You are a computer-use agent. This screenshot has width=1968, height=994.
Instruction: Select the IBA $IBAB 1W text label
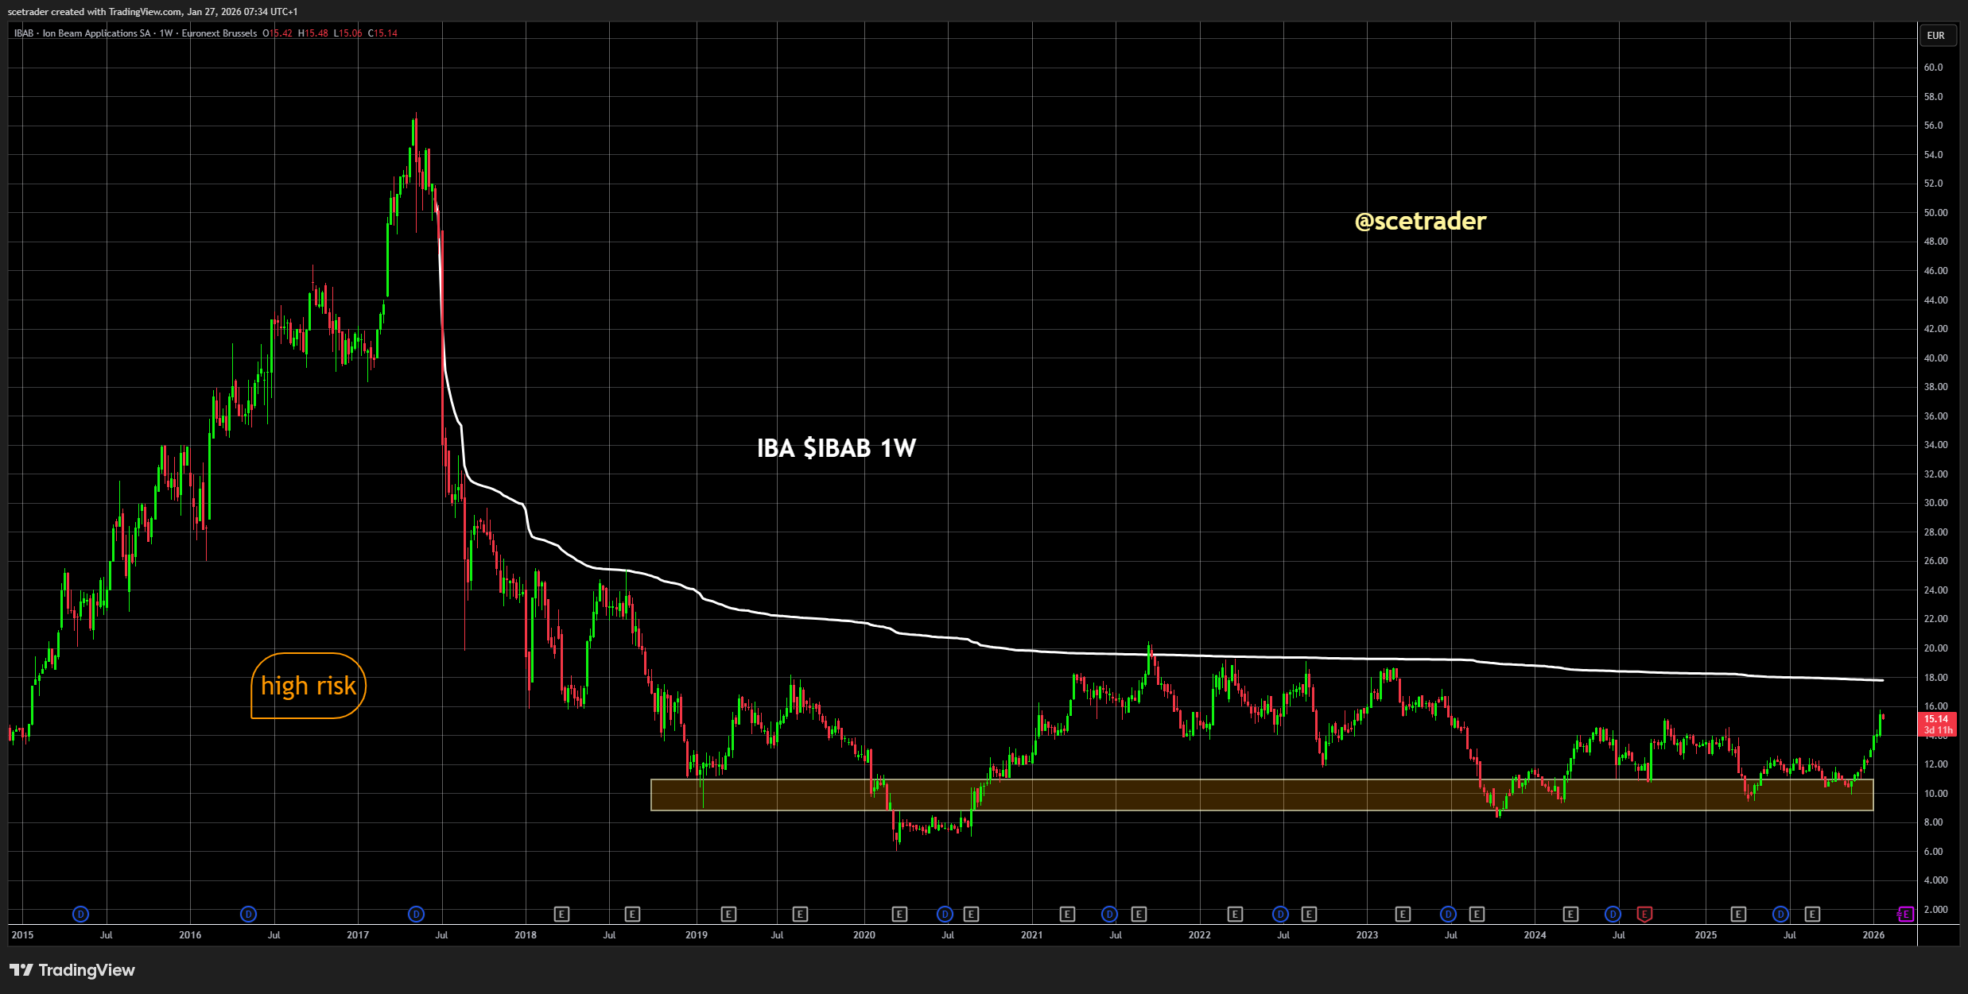tap(836, 448)
